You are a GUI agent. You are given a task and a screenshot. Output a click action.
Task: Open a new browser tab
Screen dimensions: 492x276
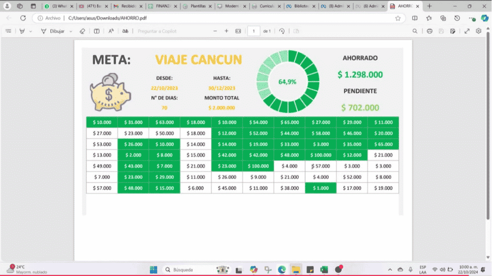(429, 6)
